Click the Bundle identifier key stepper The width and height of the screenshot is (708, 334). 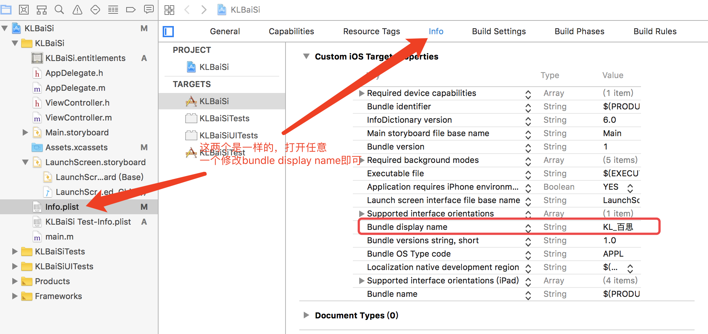click(528, 108)
